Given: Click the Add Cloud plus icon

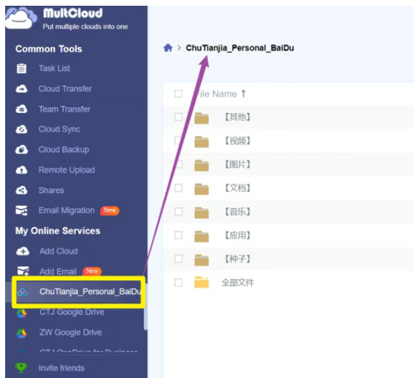Looking at the screenshot, I should 23,251.
